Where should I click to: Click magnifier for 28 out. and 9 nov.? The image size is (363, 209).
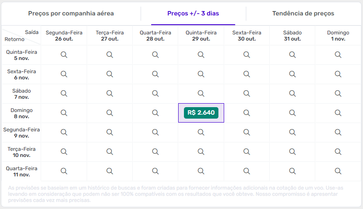point(155,132)
